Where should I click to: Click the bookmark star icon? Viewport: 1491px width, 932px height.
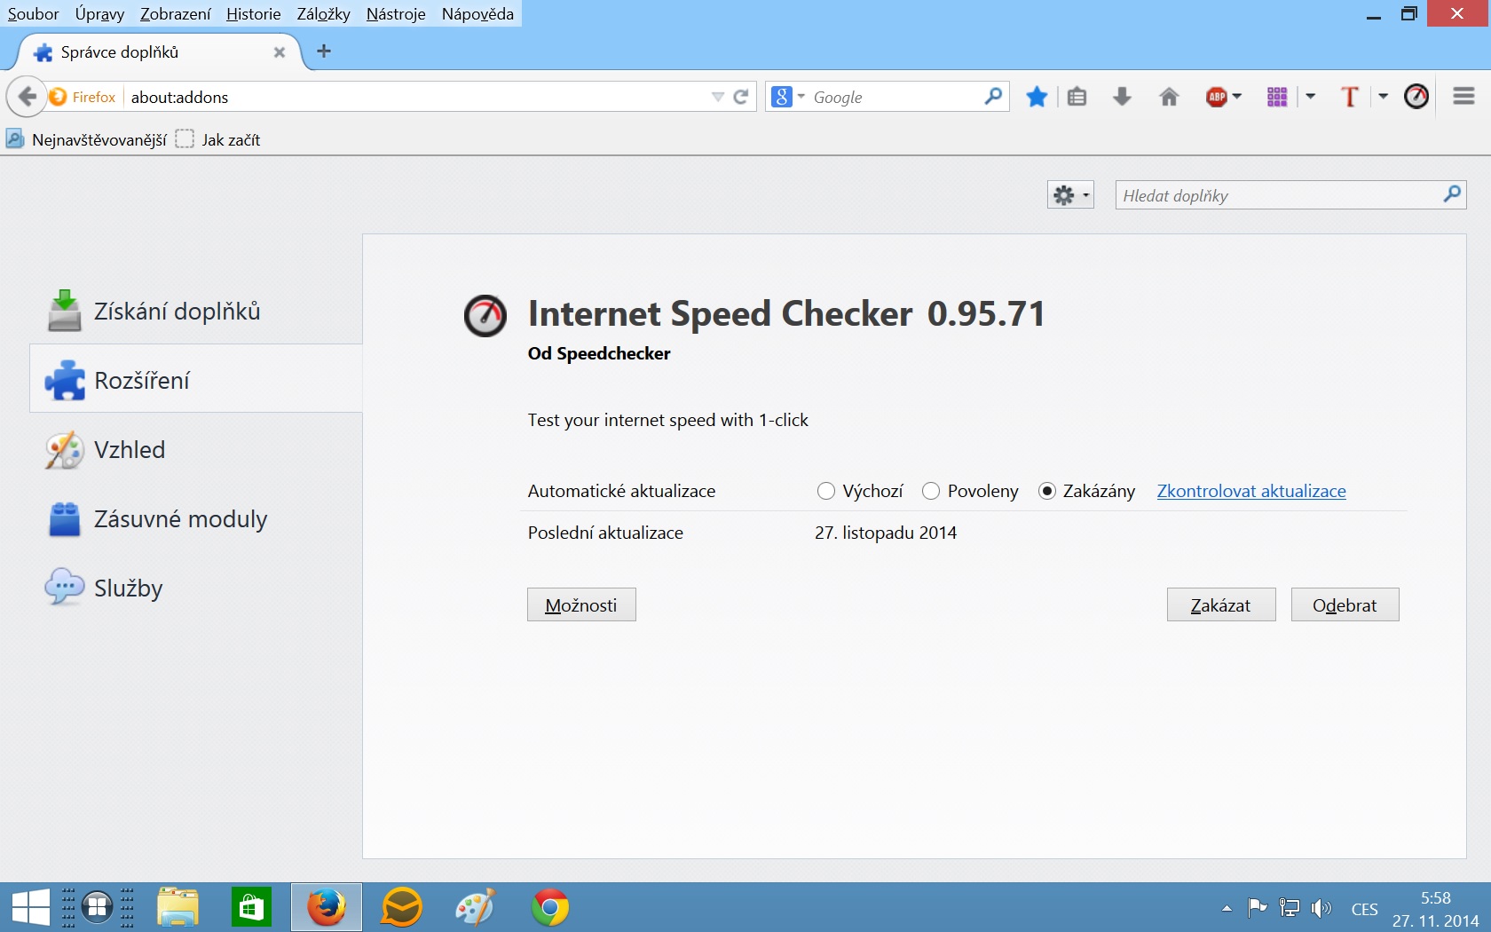[1037, 97]
